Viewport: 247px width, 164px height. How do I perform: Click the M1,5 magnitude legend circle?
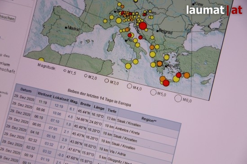pyautogui.click(x=65, y=71)
